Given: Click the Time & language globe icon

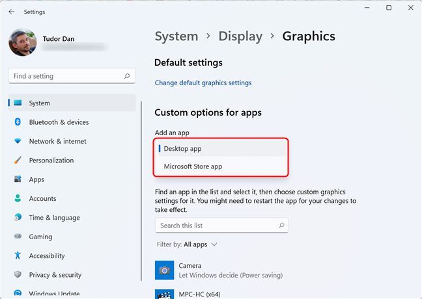Looking at the screenshot, I should point(18,217).
